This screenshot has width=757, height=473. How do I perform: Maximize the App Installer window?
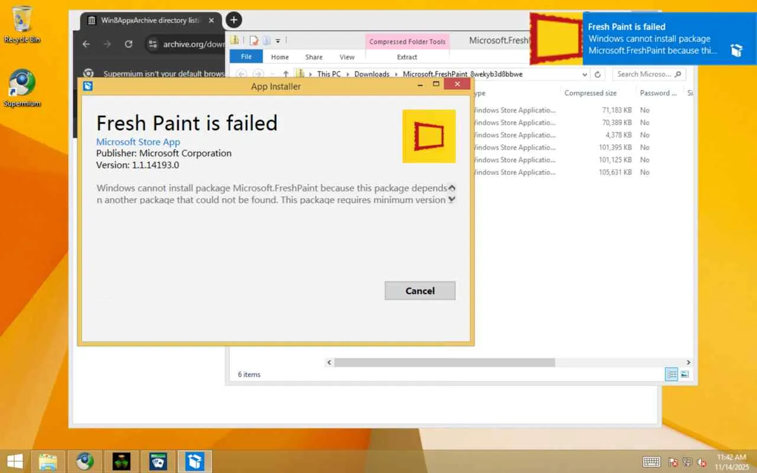coord(436,85)
